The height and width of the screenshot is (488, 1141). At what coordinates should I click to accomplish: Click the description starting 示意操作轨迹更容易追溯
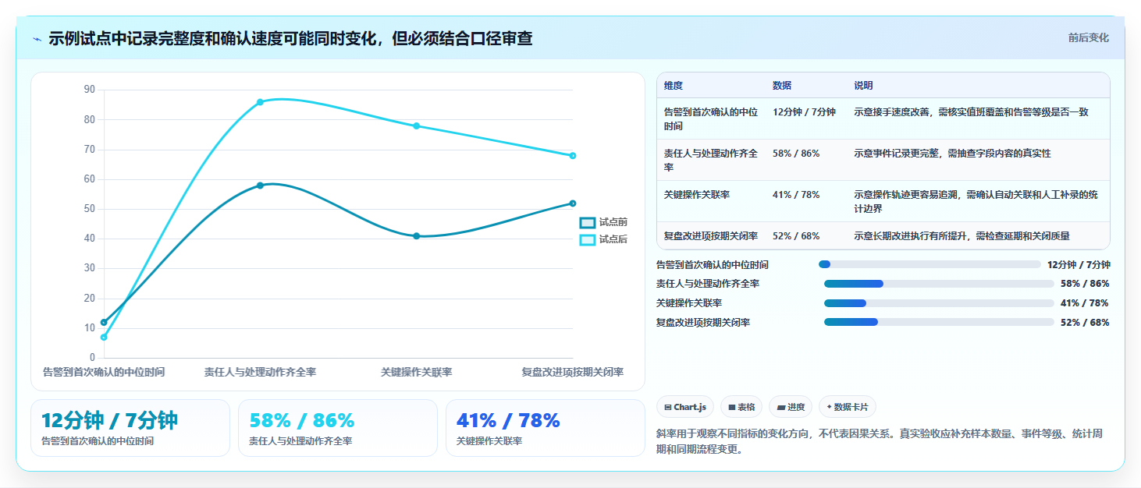coord(976,201)
